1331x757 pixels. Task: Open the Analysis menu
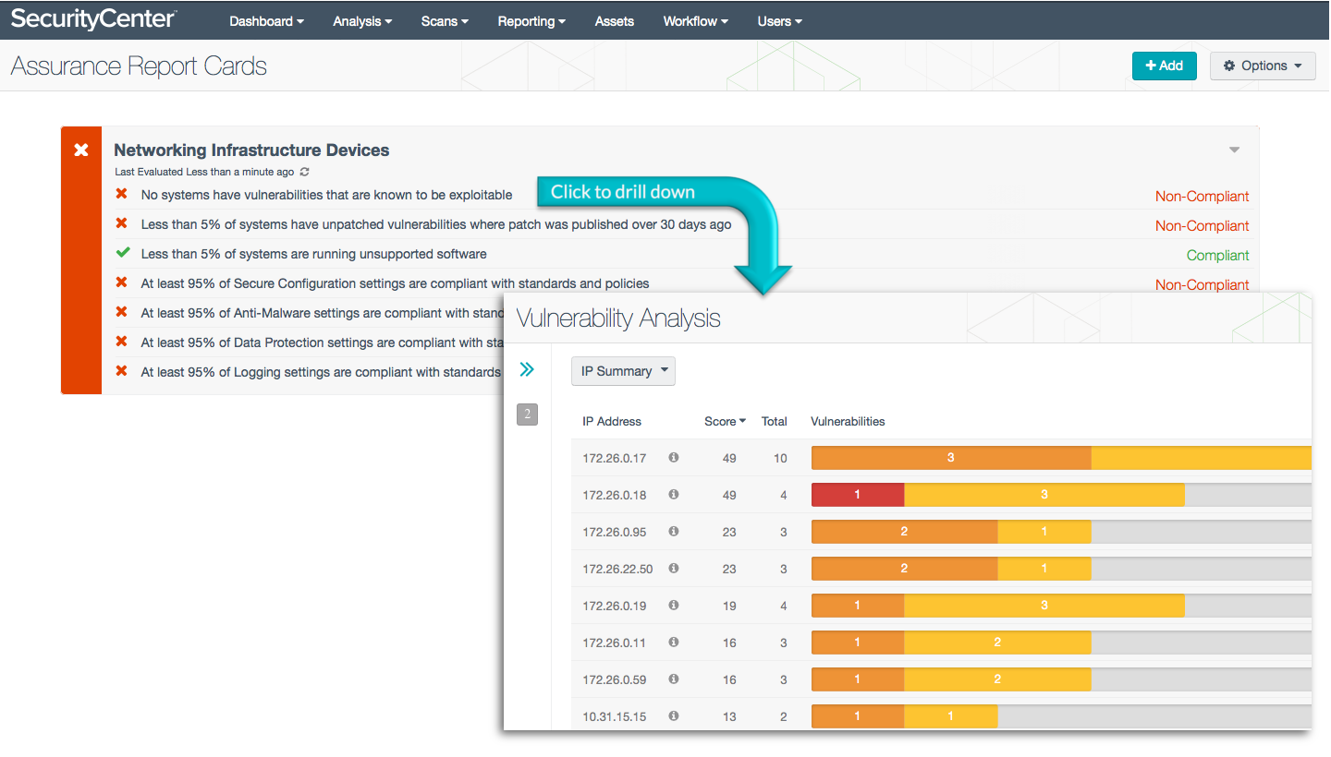pyautogui.click(x=362, y=21)
